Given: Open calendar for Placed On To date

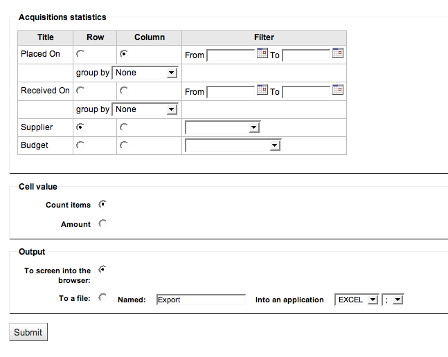Looking at the screenshot, I should (337, 53).
